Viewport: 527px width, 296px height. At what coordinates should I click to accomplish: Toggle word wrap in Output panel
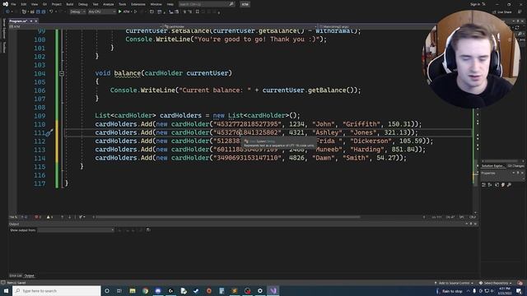(x=148, y=230)
